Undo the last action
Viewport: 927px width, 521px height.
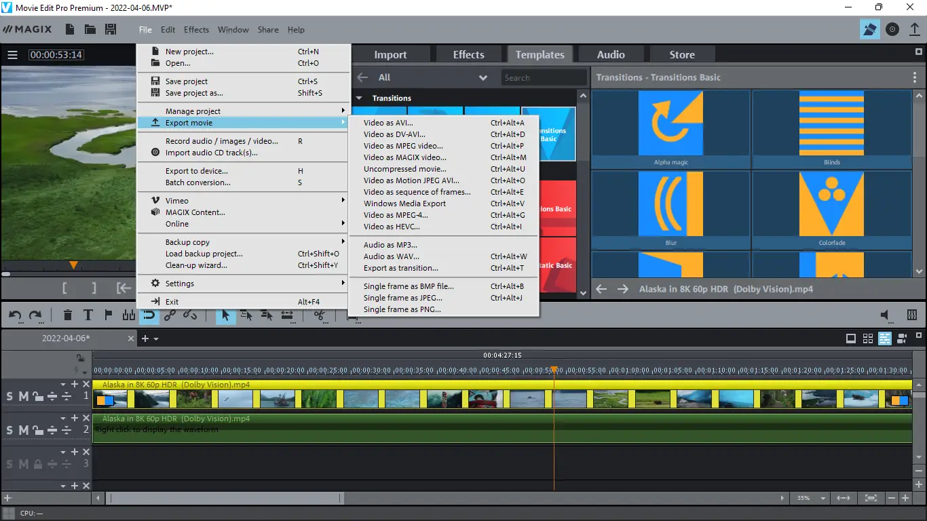(14, 315)
